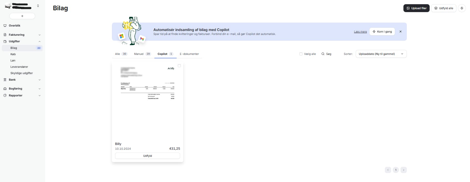The image size is (470, 182).
Task: Open the Overblik dashboard icon
Action: tap(5, 25)
